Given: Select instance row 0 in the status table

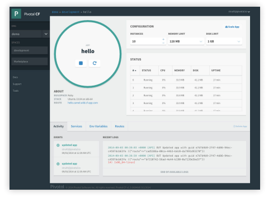Looking at the screenshot, I should (186, 80).
